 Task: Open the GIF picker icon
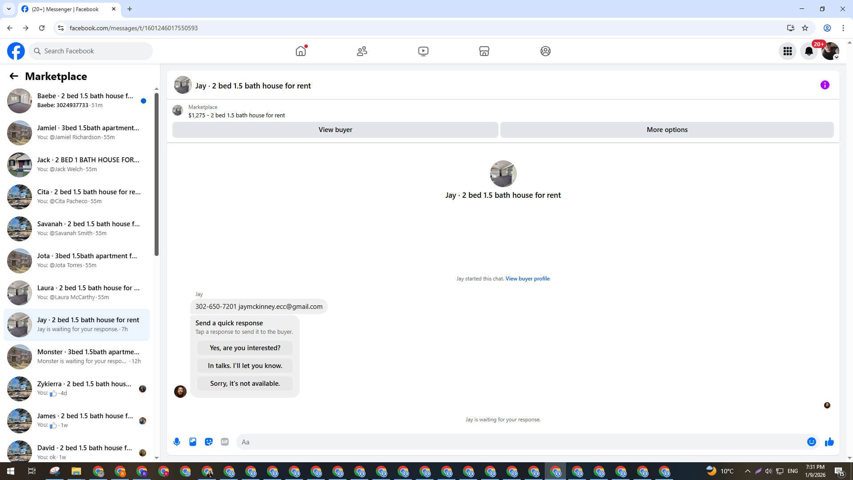225,442
